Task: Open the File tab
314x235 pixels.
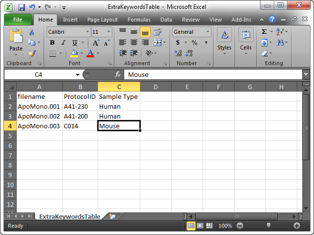Action: pos(18,20)
